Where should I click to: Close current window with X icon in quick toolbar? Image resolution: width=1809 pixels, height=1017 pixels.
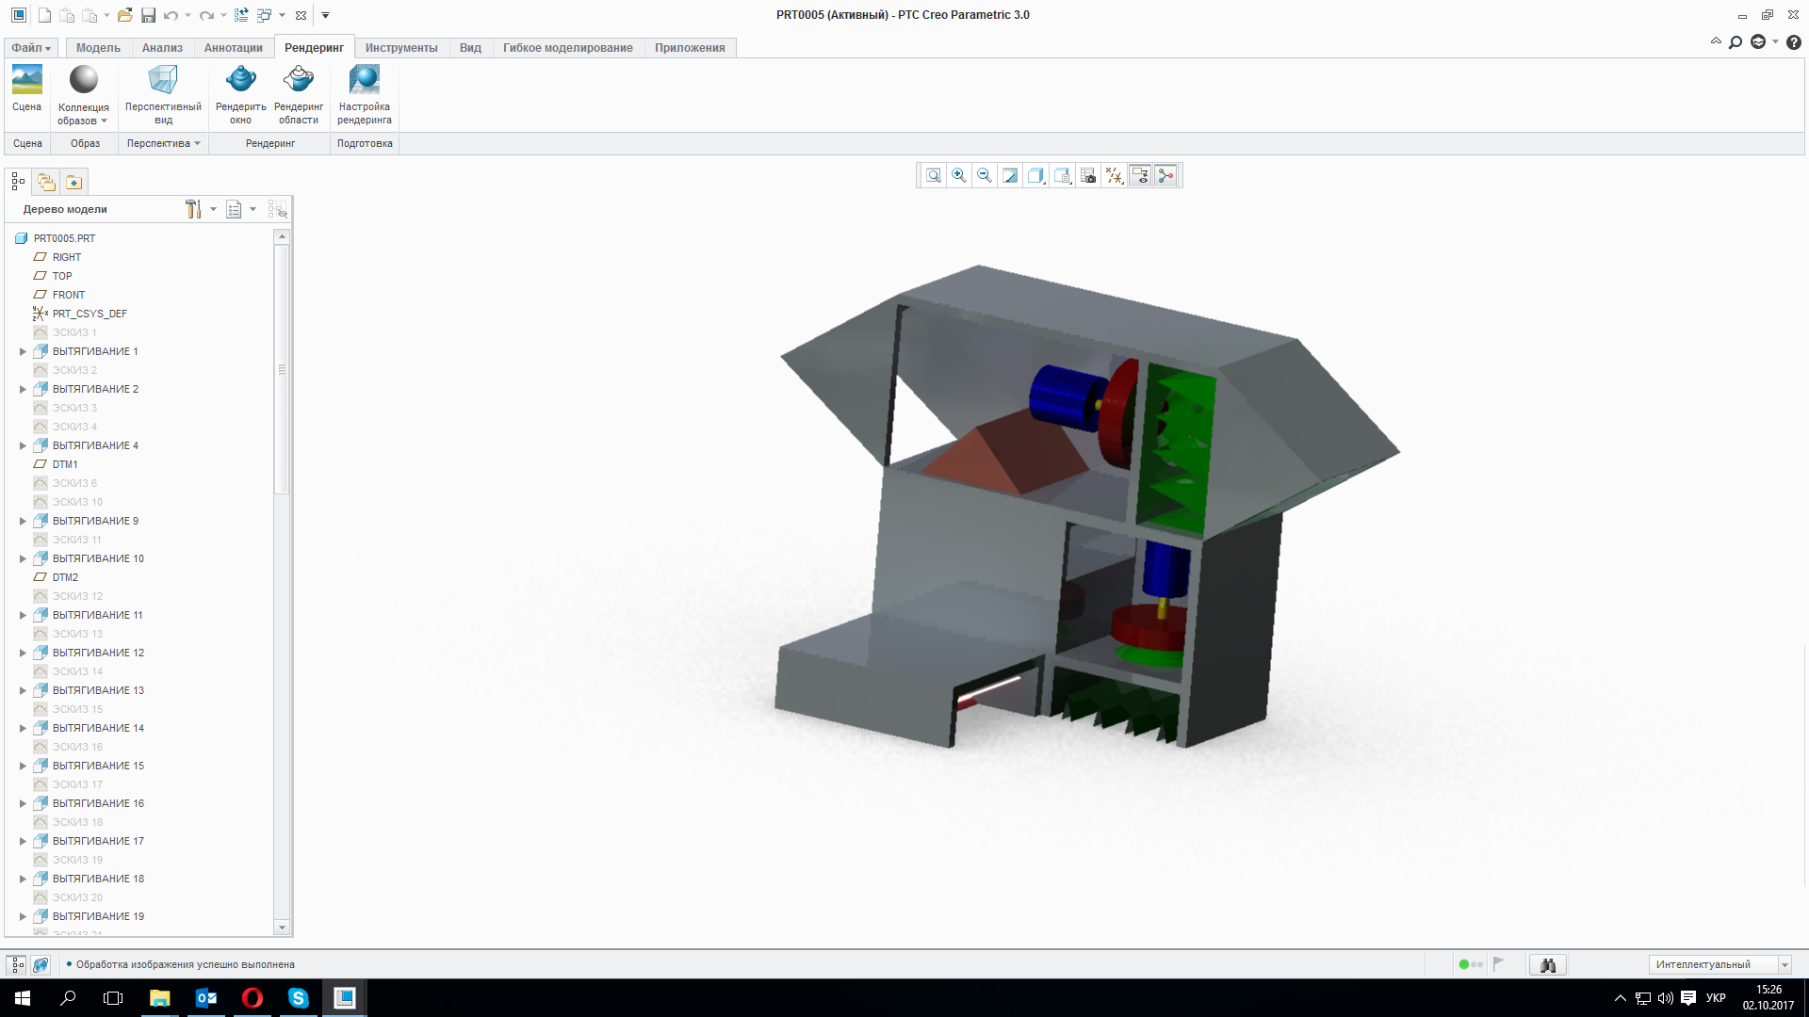pos(301,15)
